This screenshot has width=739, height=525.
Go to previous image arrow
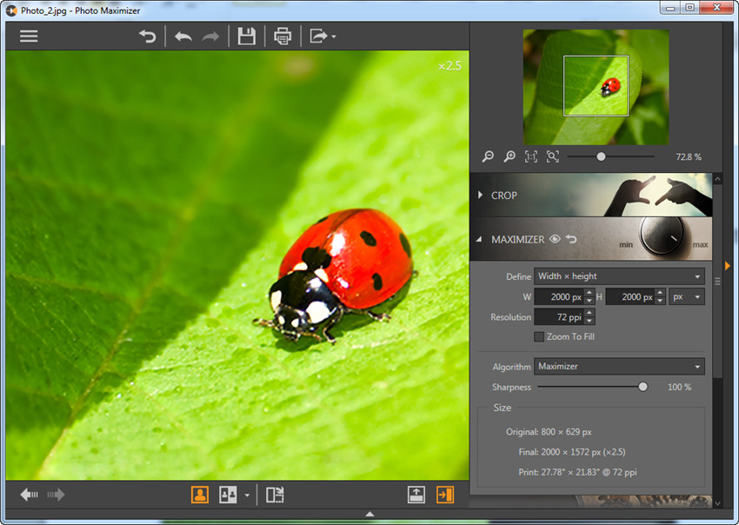[x=30, y=495]
